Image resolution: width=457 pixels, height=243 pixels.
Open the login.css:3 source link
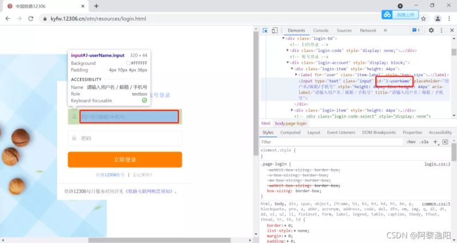click(x=438, y=164)
